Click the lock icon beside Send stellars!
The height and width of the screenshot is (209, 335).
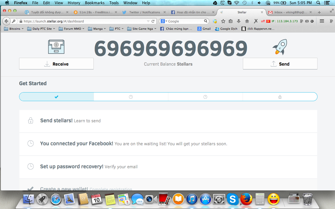click(31, 121)
